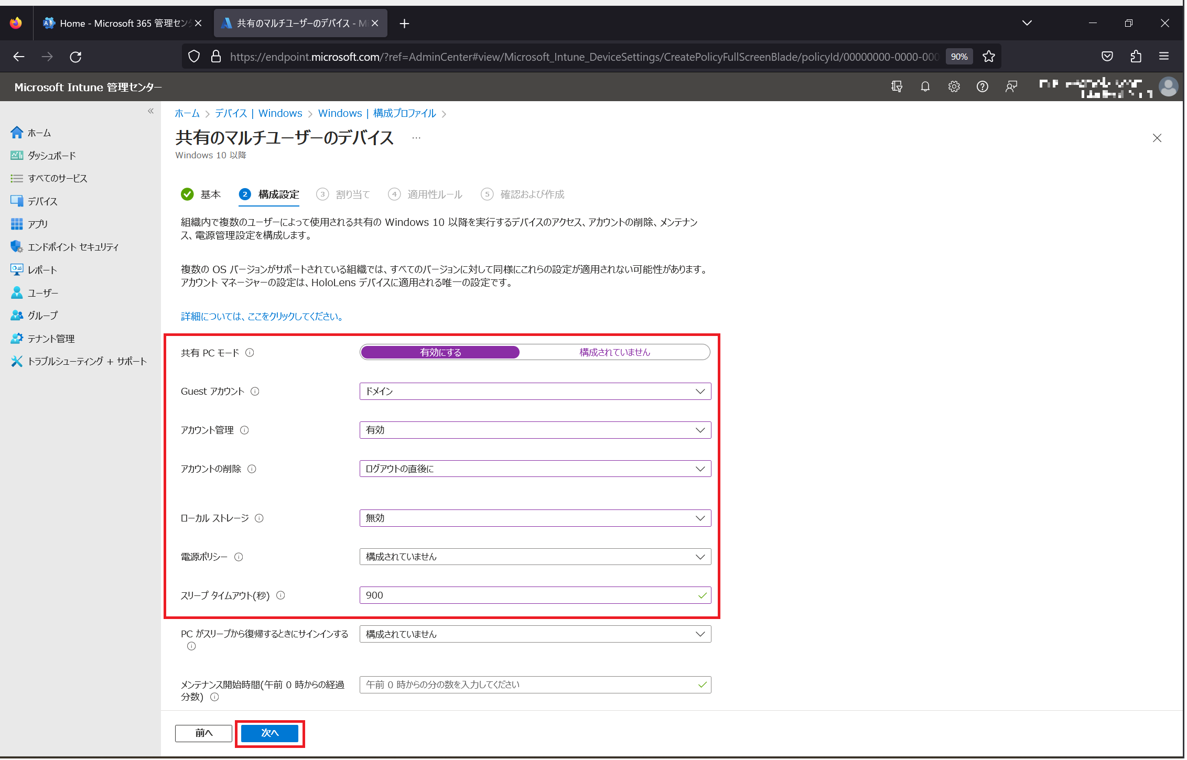Go back with browser back arrow
This screenshot has width=1187, height=760.
(x=19, y=57)
